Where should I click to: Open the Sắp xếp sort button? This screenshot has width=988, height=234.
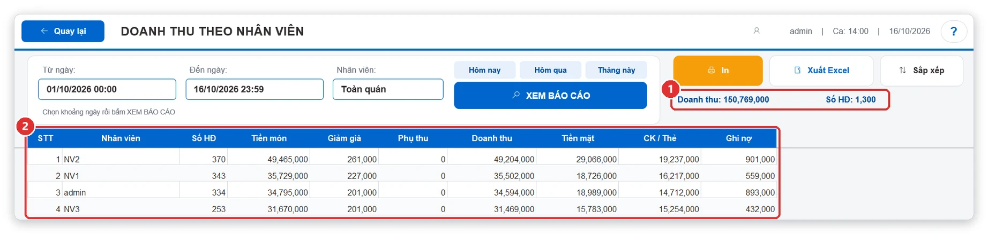pyautogui.click(x=922, y=71)
